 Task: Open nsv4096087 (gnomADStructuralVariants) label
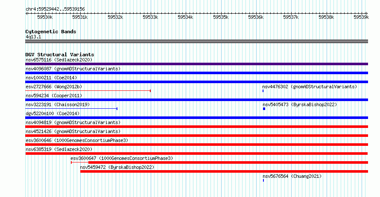[x=73, y=69]
